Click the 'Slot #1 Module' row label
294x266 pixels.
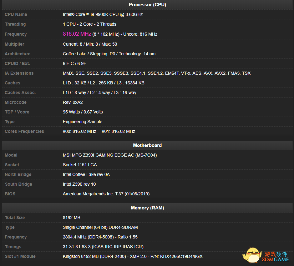pos(20,256)
